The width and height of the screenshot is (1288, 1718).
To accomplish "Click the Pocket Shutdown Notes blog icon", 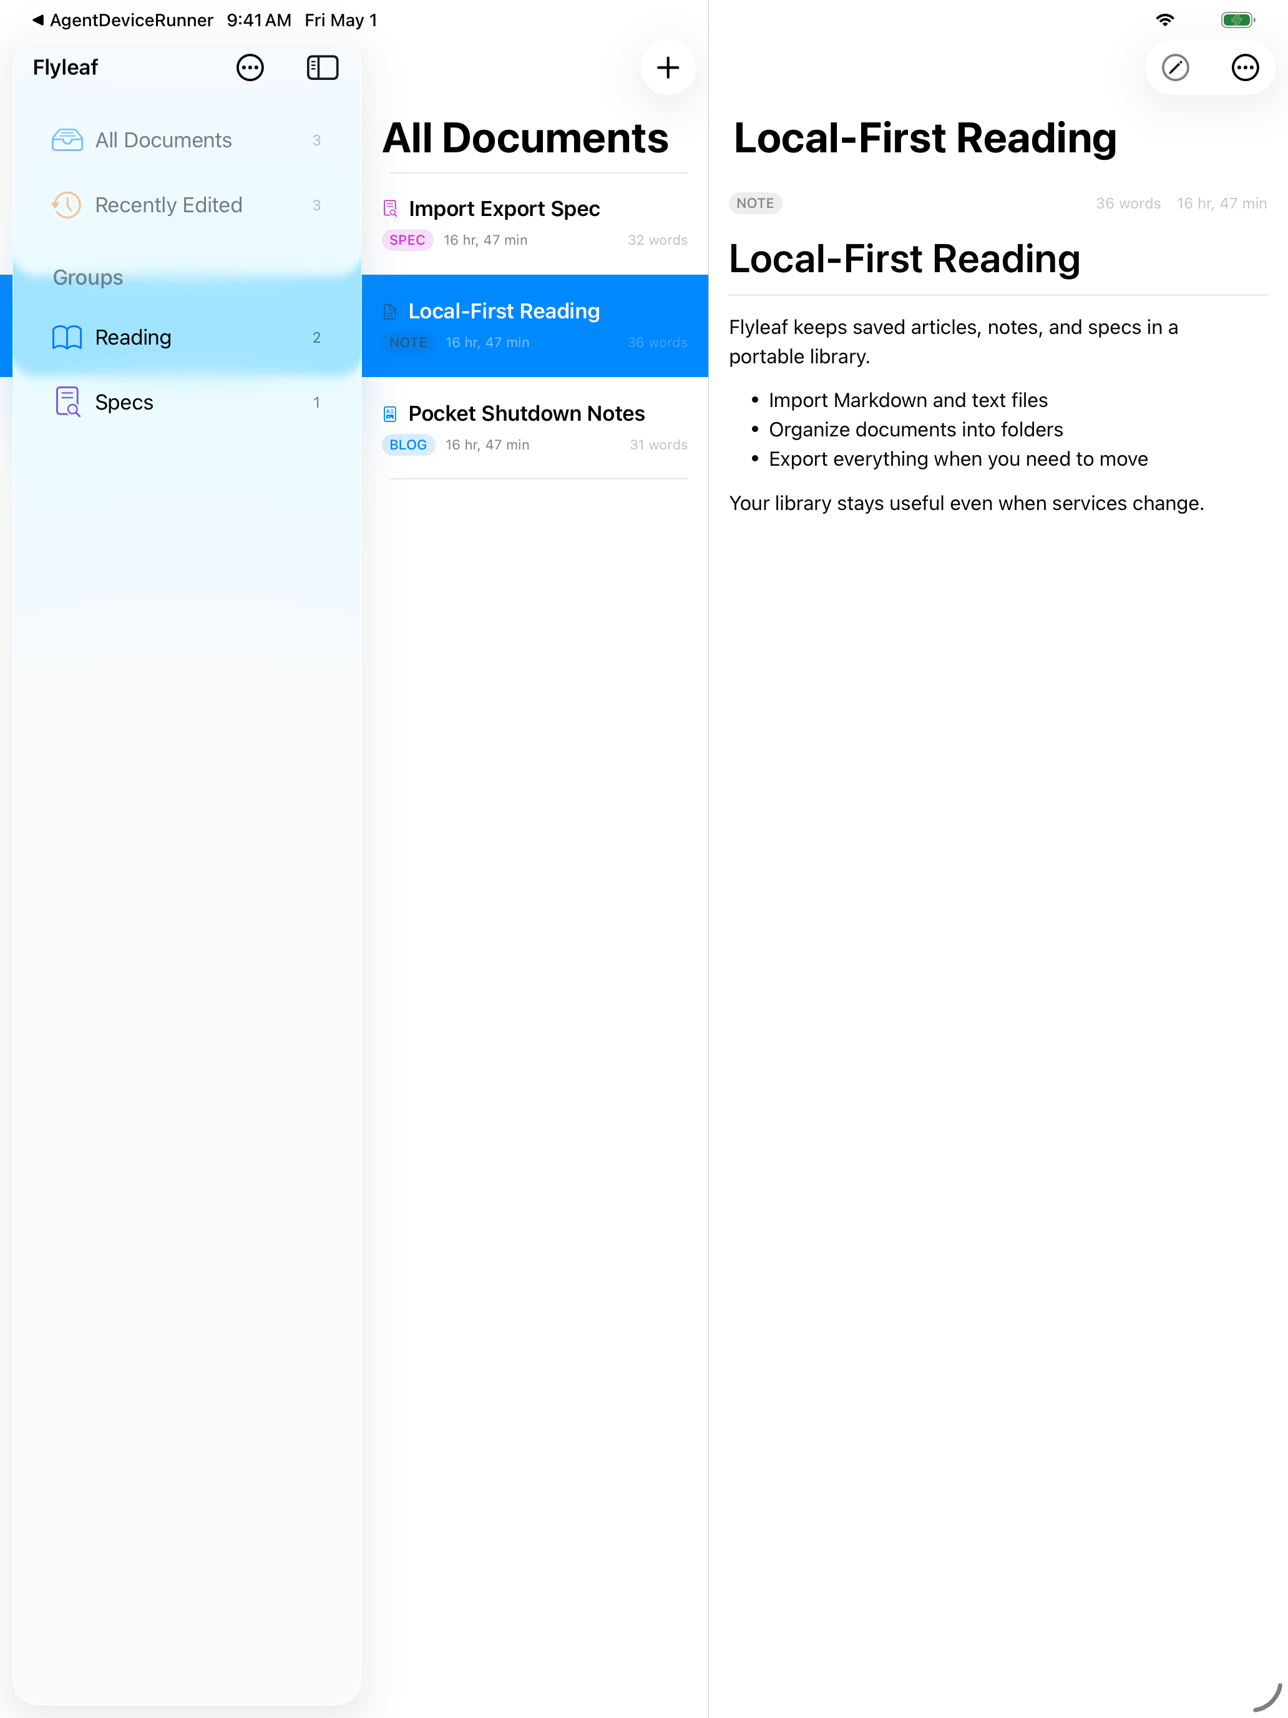I will pyautogui.click(x=391, y=414).
